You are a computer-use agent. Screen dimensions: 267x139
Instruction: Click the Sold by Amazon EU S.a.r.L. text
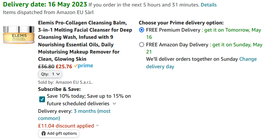coord(65,82)
